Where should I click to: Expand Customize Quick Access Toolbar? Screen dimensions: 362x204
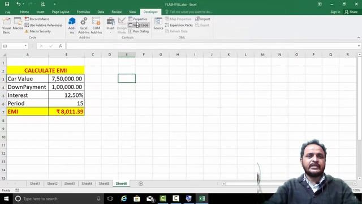click(55, 4)
